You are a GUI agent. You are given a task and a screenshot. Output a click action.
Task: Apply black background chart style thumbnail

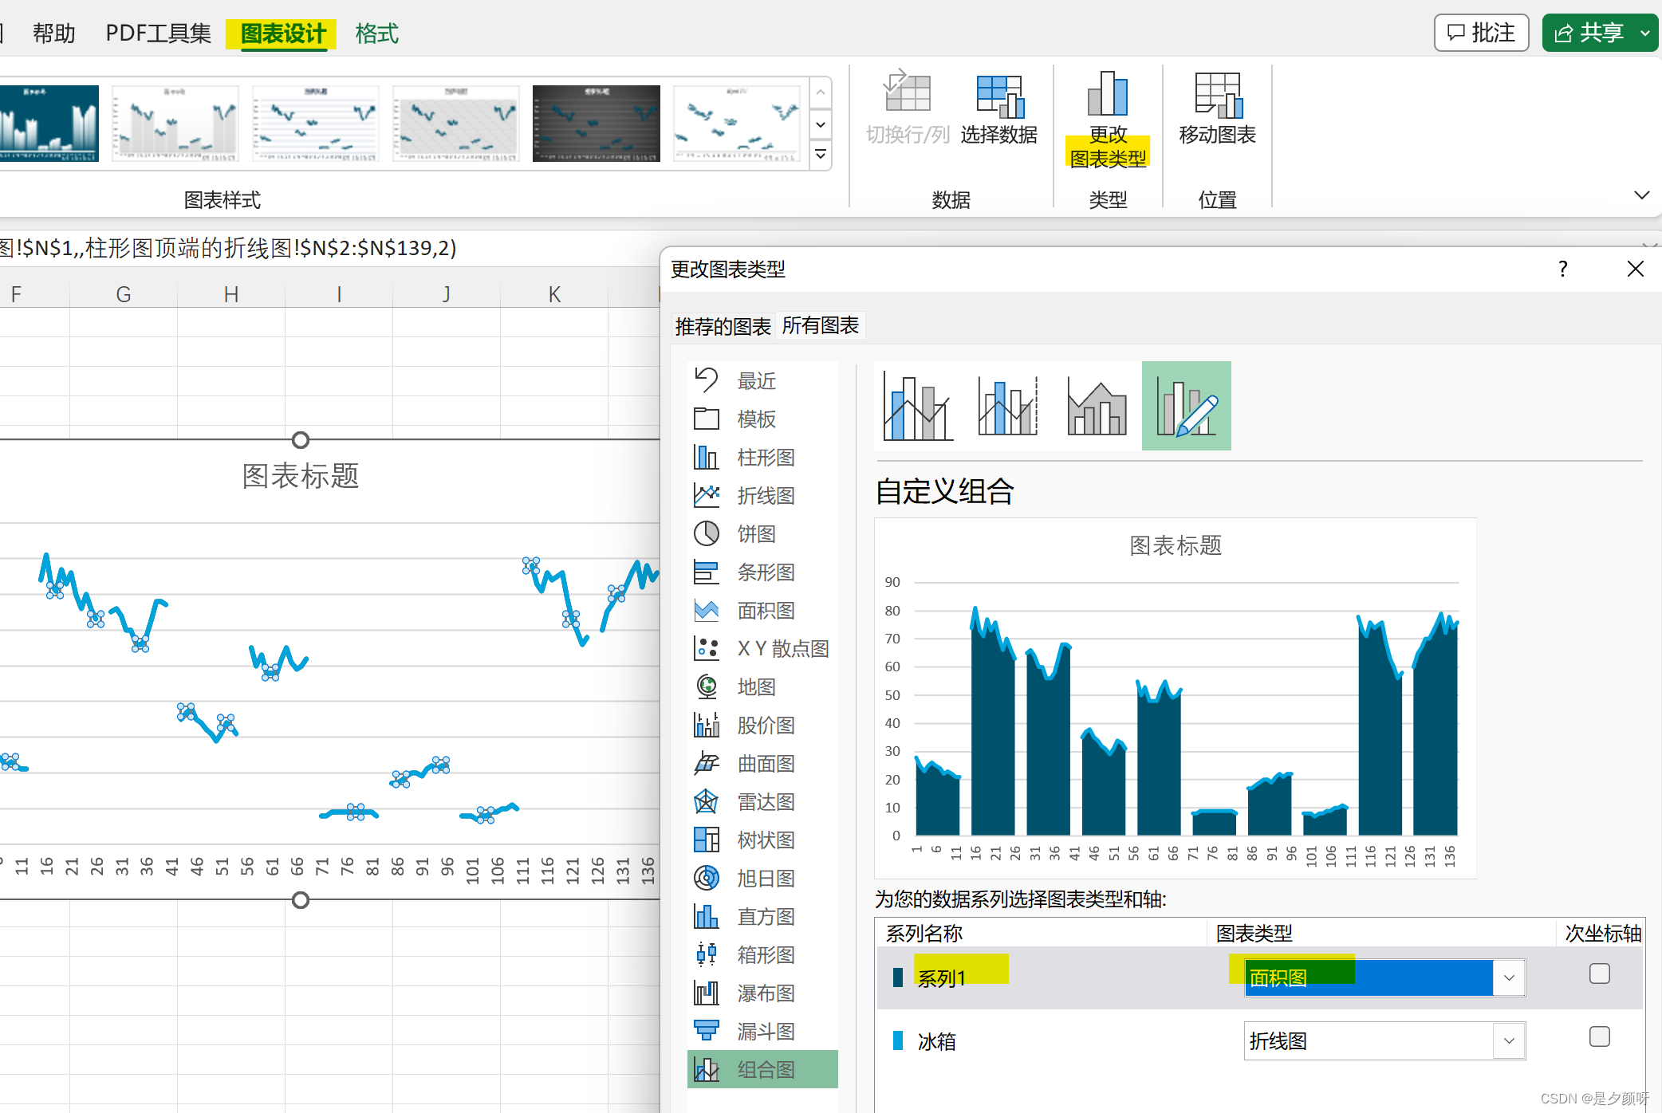coord(597,124)
